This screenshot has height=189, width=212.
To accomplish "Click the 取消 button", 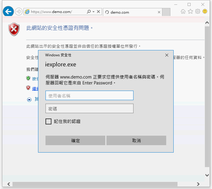I will point(136,140).
